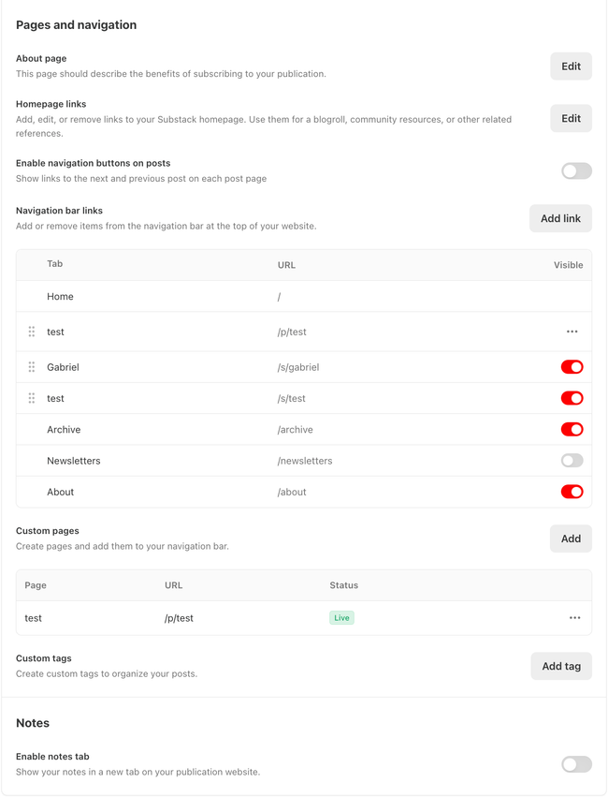Enable the notes tab toggle
Image resolution: width=608 pixels, height=797 pixels.
[576, 764]
